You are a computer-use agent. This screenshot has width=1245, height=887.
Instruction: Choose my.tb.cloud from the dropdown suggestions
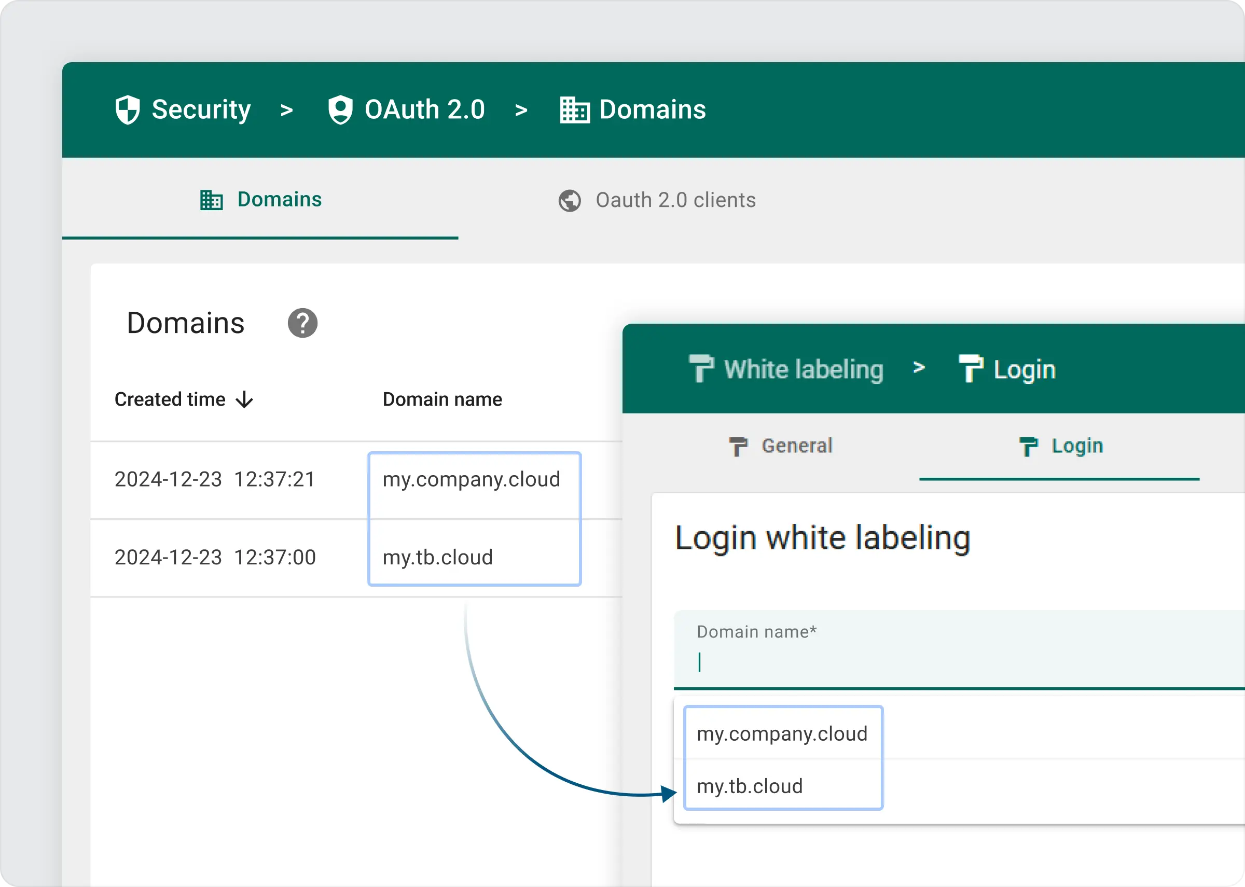(x=750, y=786)
